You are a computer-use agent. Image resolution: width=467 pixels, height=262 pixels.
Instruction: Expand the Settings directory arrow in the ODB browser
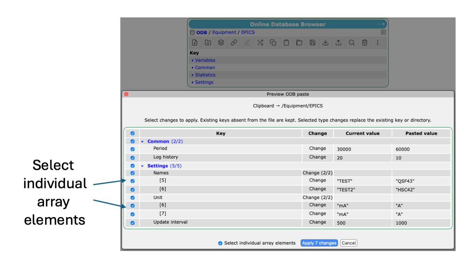(192, 82)
